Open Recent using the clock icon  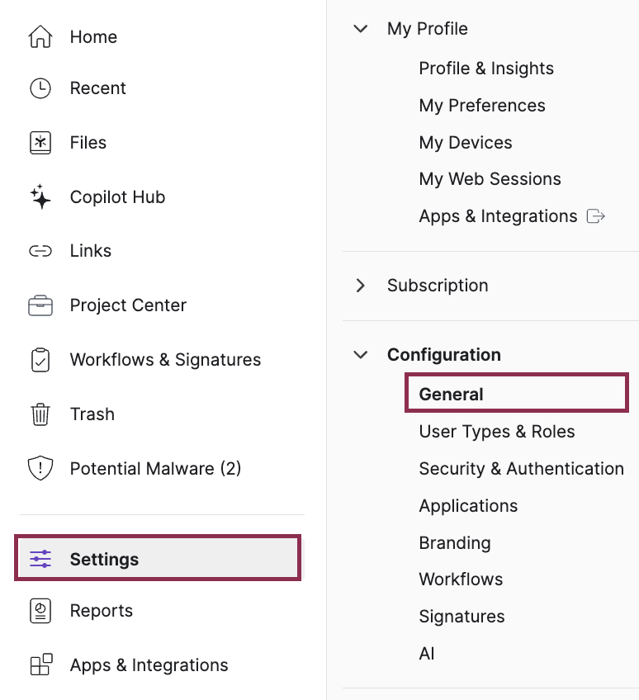40,87
